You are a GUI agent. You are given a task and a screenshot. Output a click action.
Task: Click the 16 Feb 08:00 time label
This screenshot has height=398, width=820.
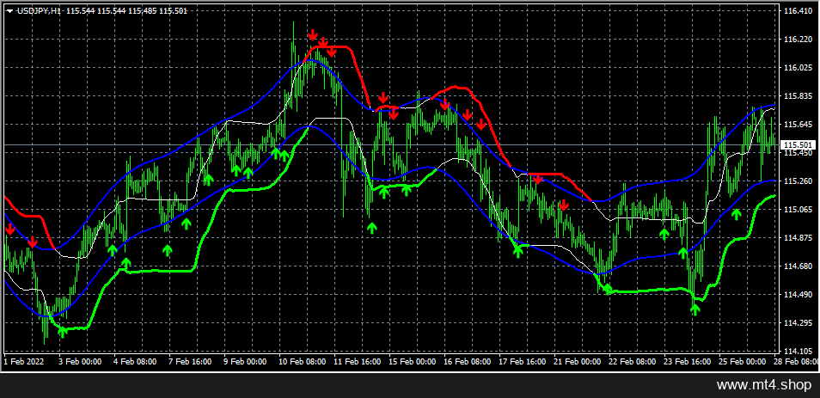point(466,361)
